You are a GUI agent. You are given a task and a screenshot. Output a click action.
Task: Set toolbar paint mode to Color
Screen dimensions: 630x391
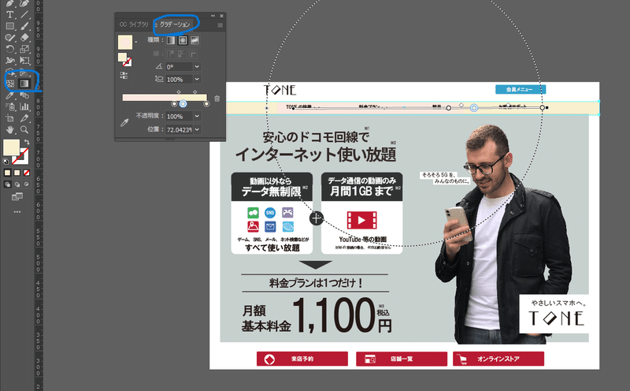pos(7,173)
